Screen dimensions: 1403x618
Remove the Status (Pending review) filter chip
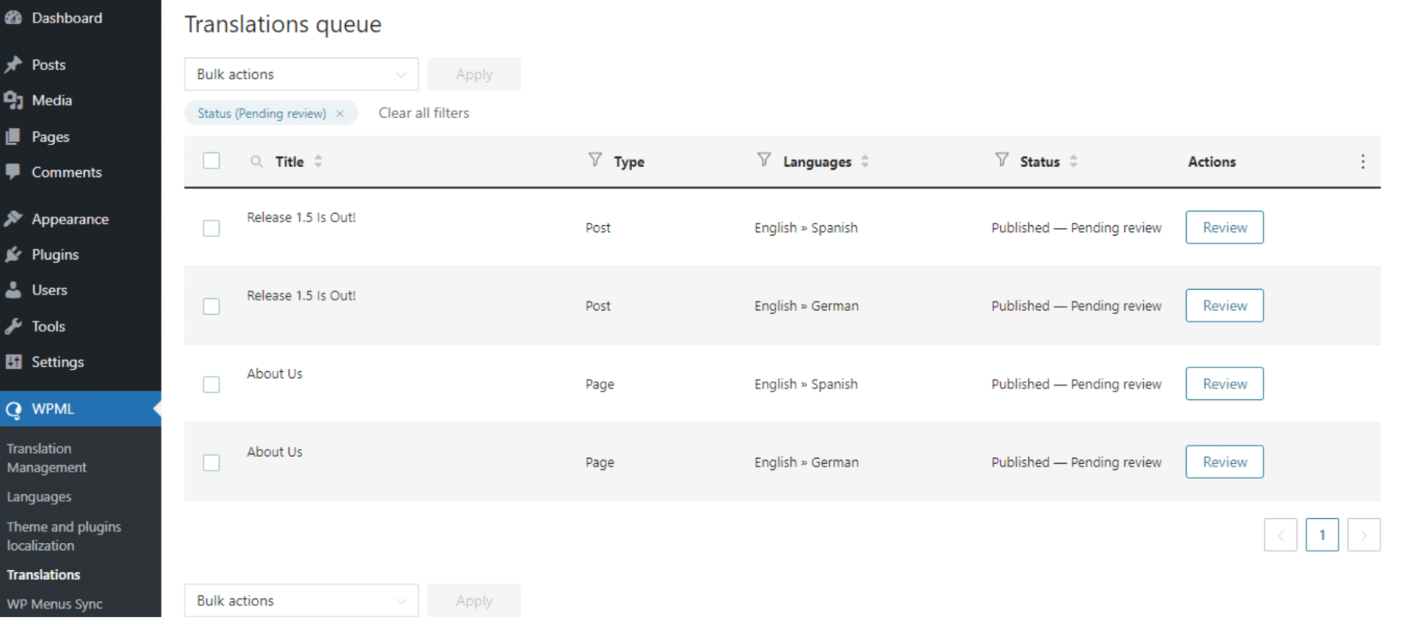pyautogui.click(x=340, y=114)
